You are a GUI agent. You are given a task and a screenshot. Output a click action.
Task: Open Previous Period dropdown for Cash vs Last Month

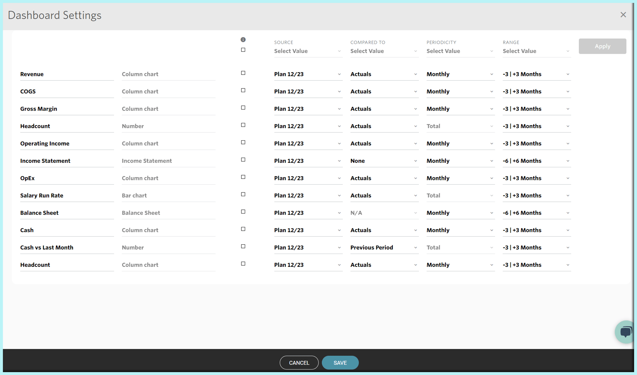point(384,248)
